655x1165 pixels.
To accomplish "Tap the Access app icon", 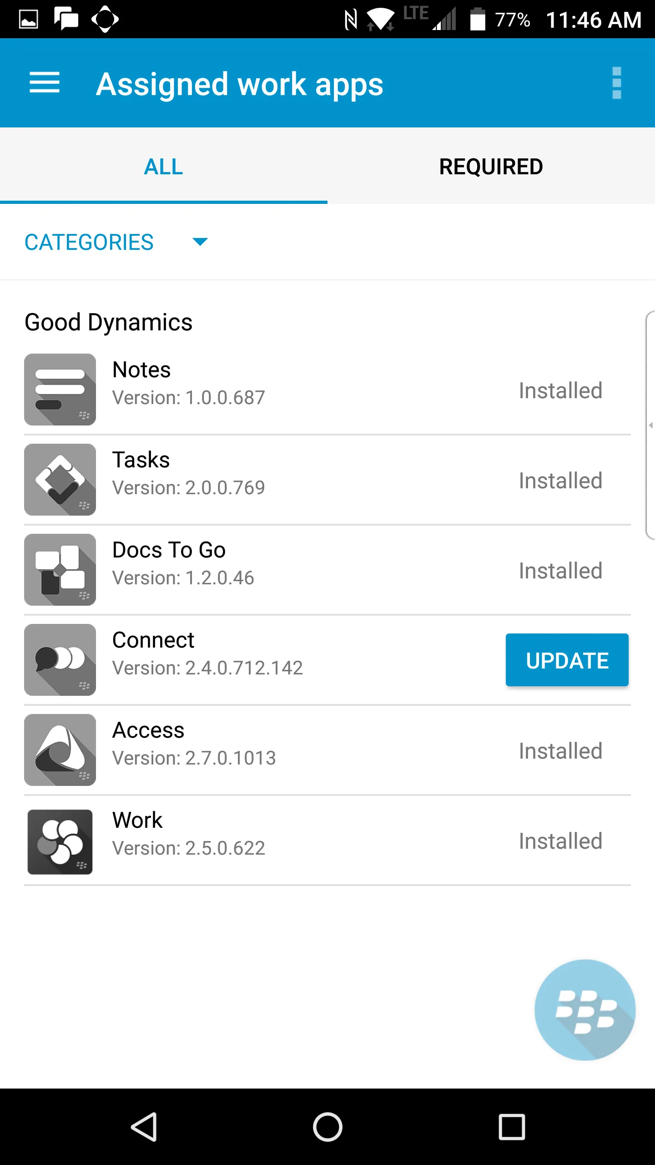I will click(x=60, y=750).
